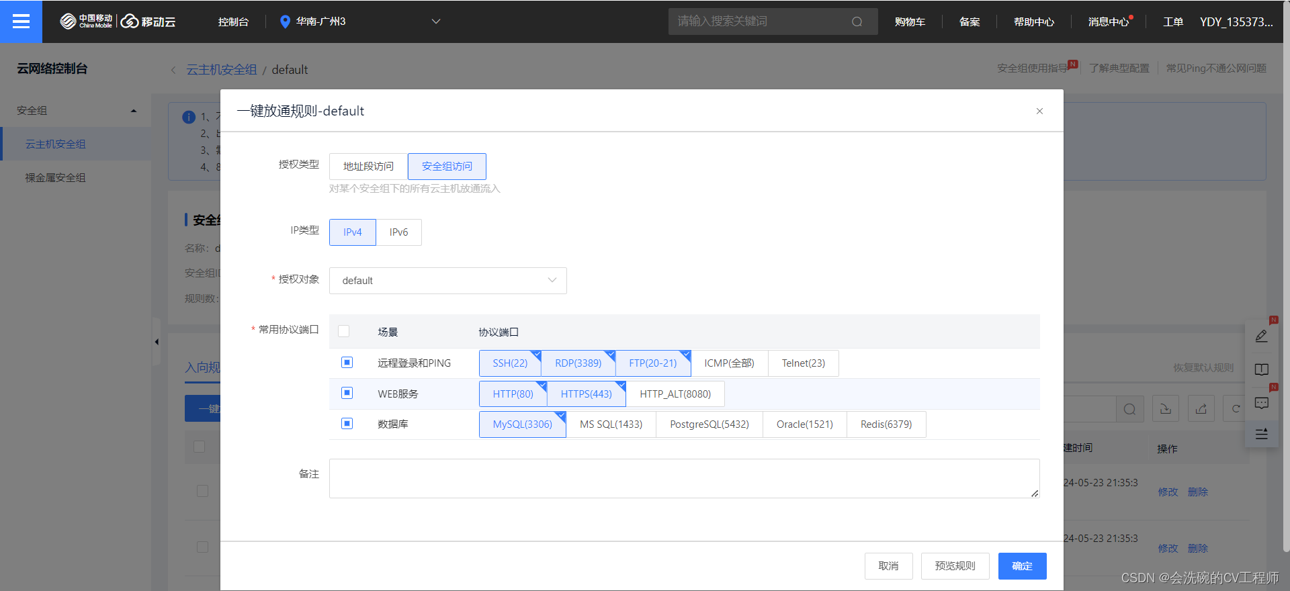Viewport: 1290px width, 591px height.
Task: Click 预览规则 button
Action: point(955,566)
